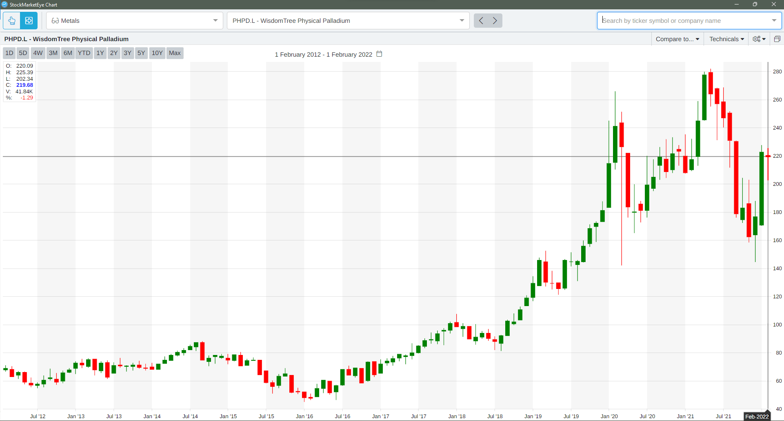Select the 1D time range
Viewport: 784px width, 421px height.
pos(9,53)
